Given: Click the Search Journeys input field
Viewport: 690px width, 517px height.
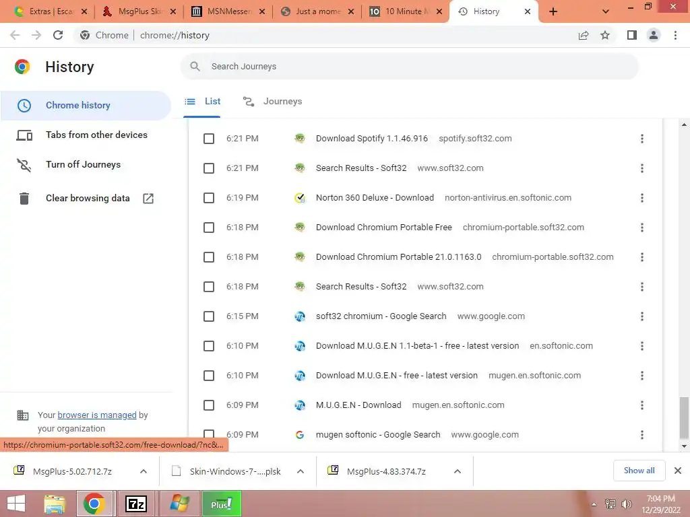Looking at the screenshot, I should (x=409, y=67).
